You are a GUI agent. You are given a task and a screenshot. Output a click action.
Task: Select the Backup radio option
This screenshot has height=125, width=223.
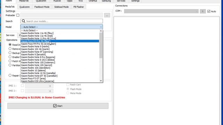[10, 53]
